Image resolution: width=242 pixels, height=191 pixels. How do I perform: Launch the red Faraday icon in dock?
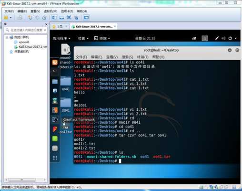(55, 129)
